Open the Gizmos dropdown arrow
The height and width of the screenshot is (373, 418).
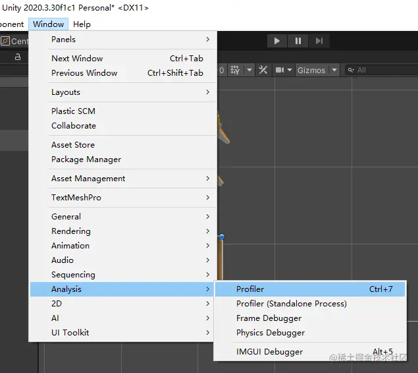tap(334, 70)
